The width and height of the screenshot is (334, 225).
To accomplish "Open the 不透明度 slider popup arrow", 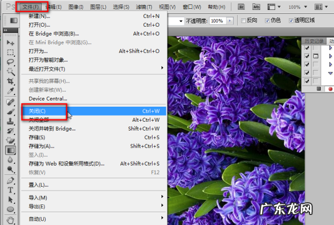I will coord(230,21).
